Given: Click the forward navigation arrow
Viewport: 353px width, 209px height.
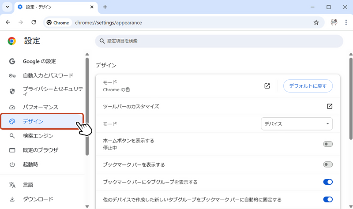Looking at the screenshot, I should coord(21,22).
